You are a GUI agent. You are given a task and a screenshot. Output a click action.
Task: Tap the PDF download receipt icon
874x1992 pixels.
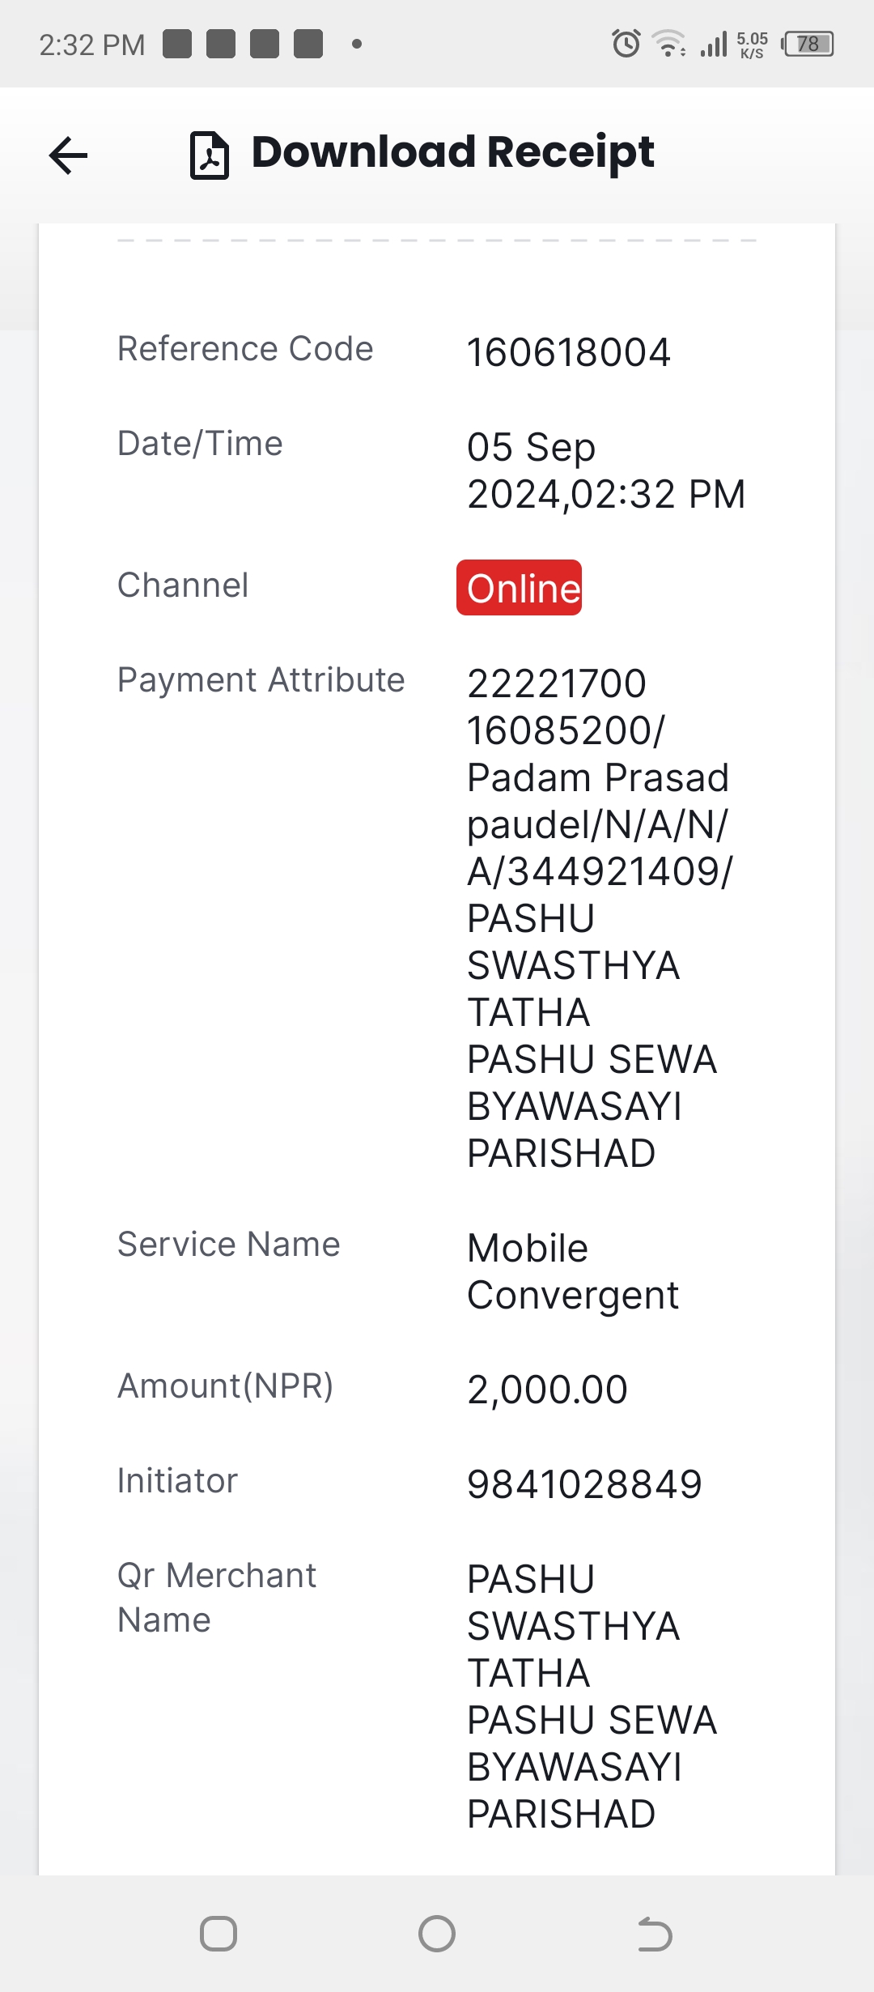[210, 155]
